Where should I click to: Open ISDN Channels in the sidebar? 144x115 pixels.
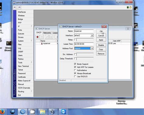24,88
